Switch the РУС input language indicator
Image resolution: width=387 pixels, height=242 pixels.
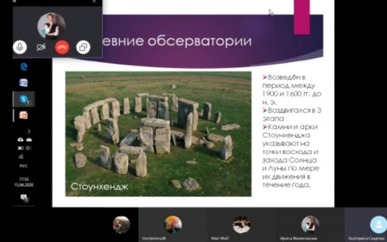(24, 166)
